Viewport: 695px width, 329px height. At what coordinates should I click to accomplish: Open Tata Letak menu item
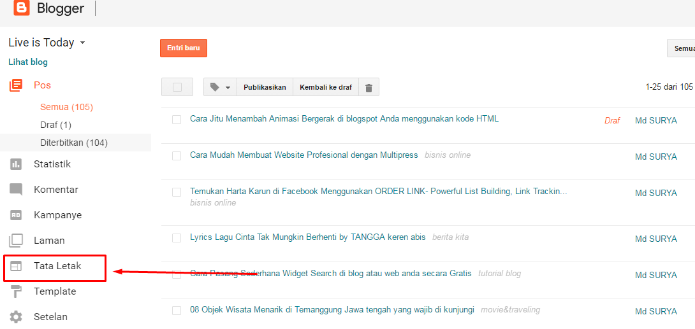point(57,266)
